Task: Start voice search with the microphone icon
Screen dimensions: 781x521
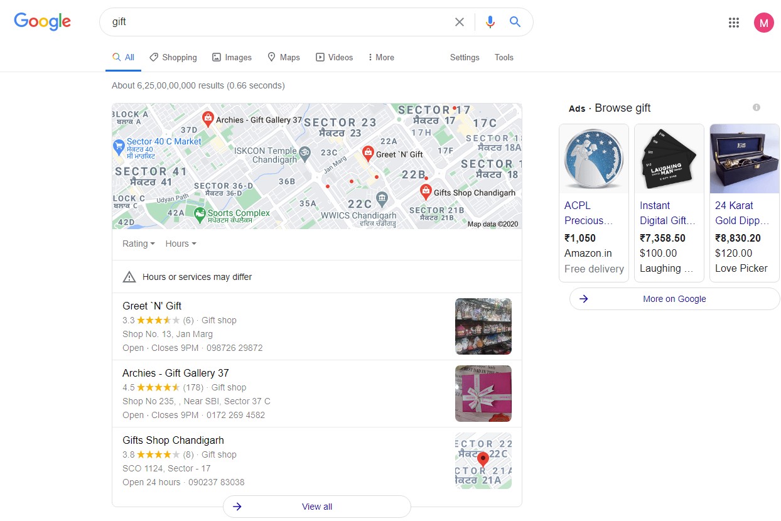Action: 490,22
